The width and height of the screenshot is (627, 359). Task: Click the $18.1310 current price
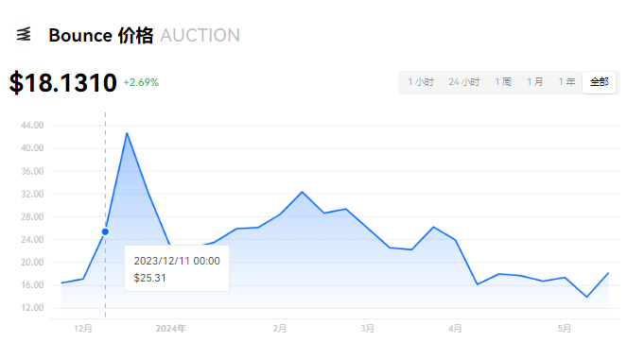(62, 82)
